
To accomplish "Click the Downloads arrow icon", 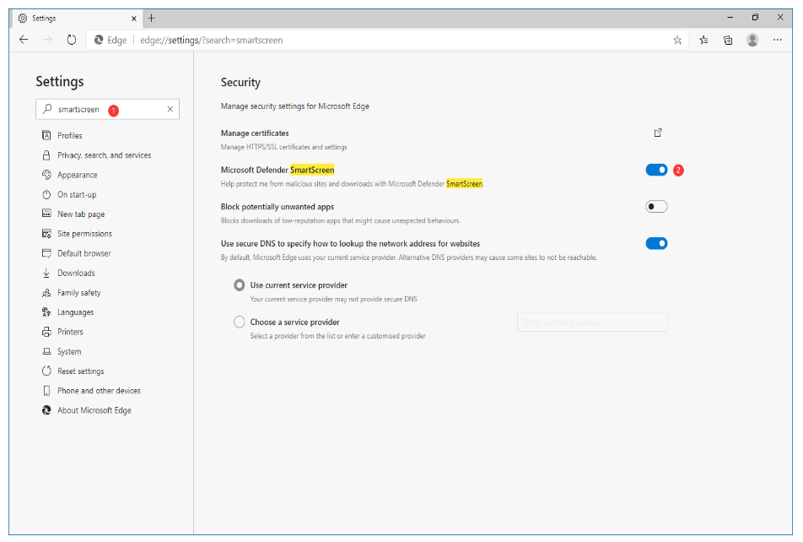I will tap(46, 273).
